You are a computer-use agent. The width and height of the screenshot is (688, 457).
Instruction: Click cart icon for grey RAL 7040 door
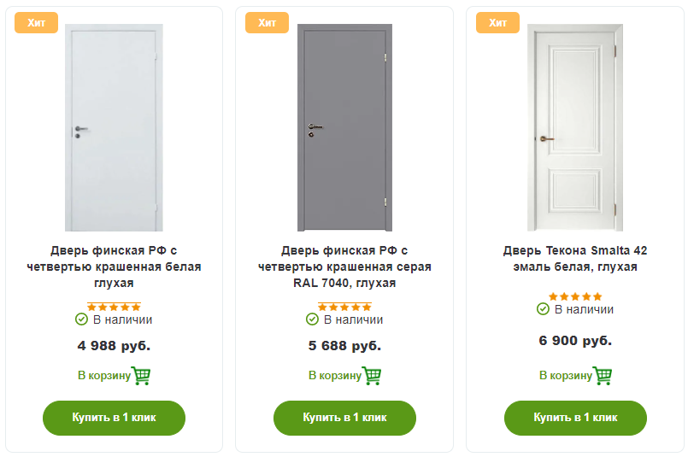pos(372,376)
